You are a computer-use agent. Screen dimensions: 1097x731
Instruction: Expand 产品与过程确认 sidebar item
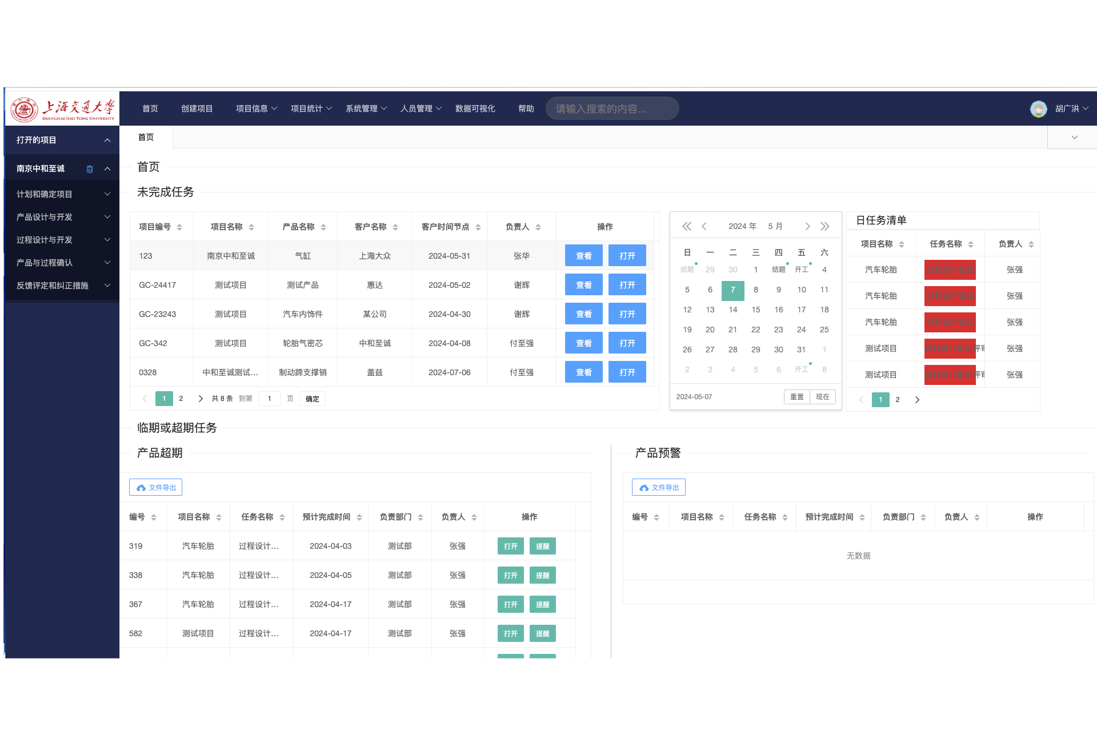62,263
